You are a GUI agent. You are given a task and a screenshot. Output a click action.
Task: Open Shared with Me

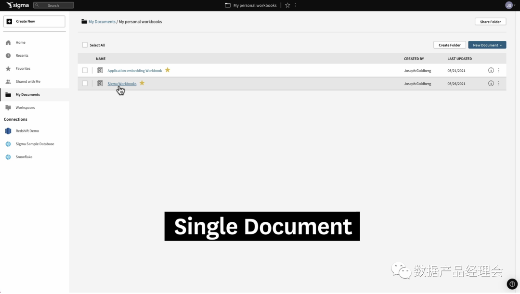click(x=28, y=81)
